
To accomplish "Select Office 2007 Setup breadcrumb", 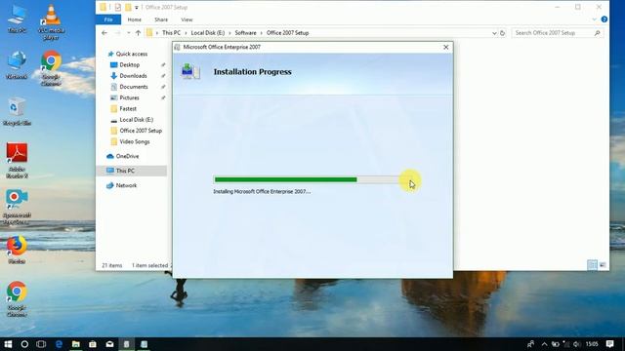I will tap(288, 33).
